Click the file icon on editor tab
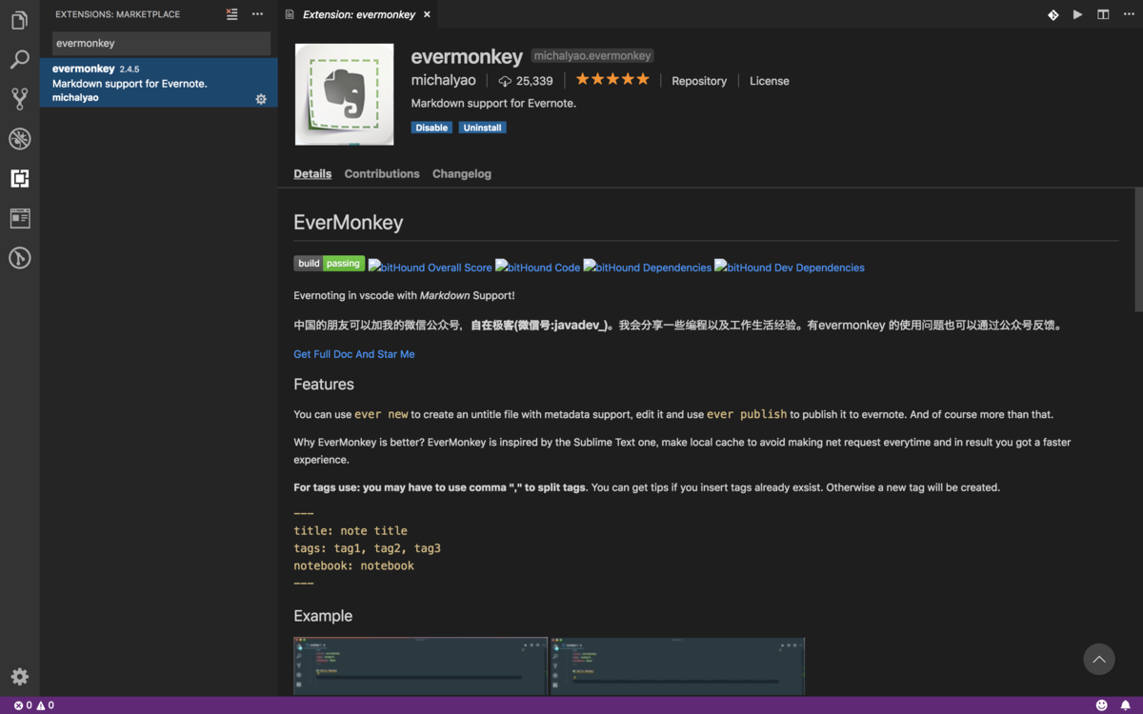This screenshot has height=714, width=1143. pyautogui.click(x=290, y=14)
